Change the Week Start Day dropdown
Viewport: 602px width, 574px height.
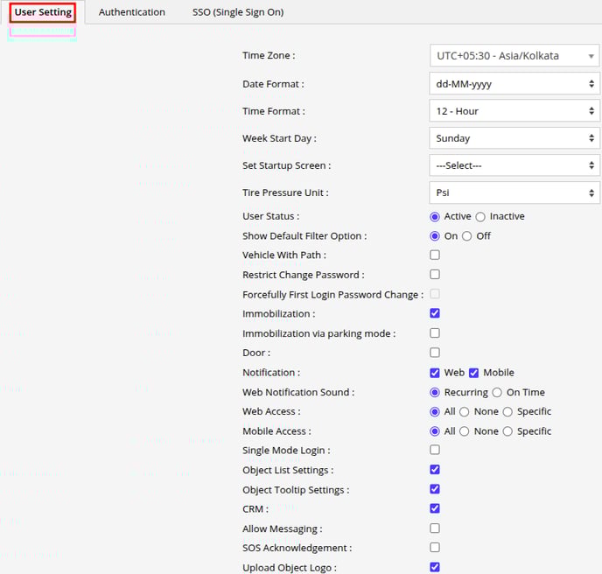click(x=514, y=138)
